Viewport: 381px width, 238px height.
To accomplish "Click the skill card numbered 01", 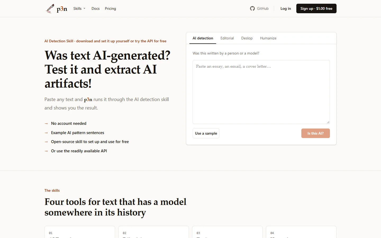I will point(80,232).
